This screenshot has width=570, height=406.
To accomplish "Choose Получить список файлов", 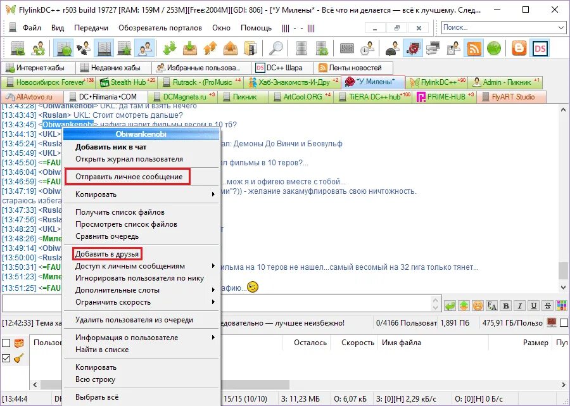I will (x=120, y=212).
